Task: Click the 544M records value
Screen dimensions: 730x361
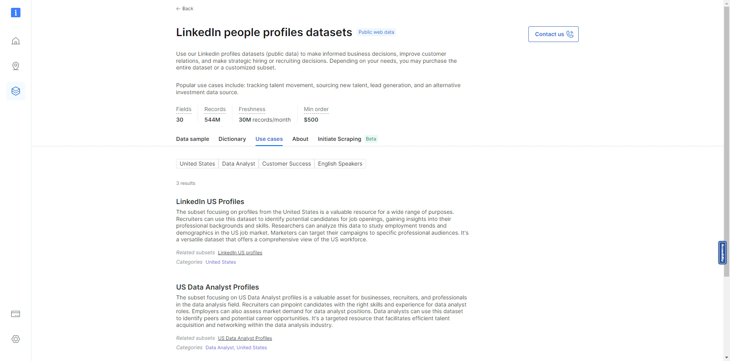Action: point(212,120)
